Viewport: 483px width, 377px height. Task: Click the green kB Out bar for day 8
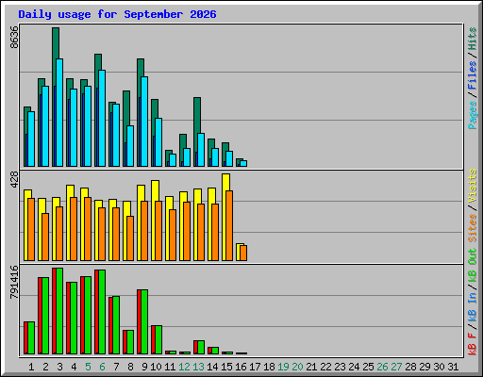coord(130,342)
